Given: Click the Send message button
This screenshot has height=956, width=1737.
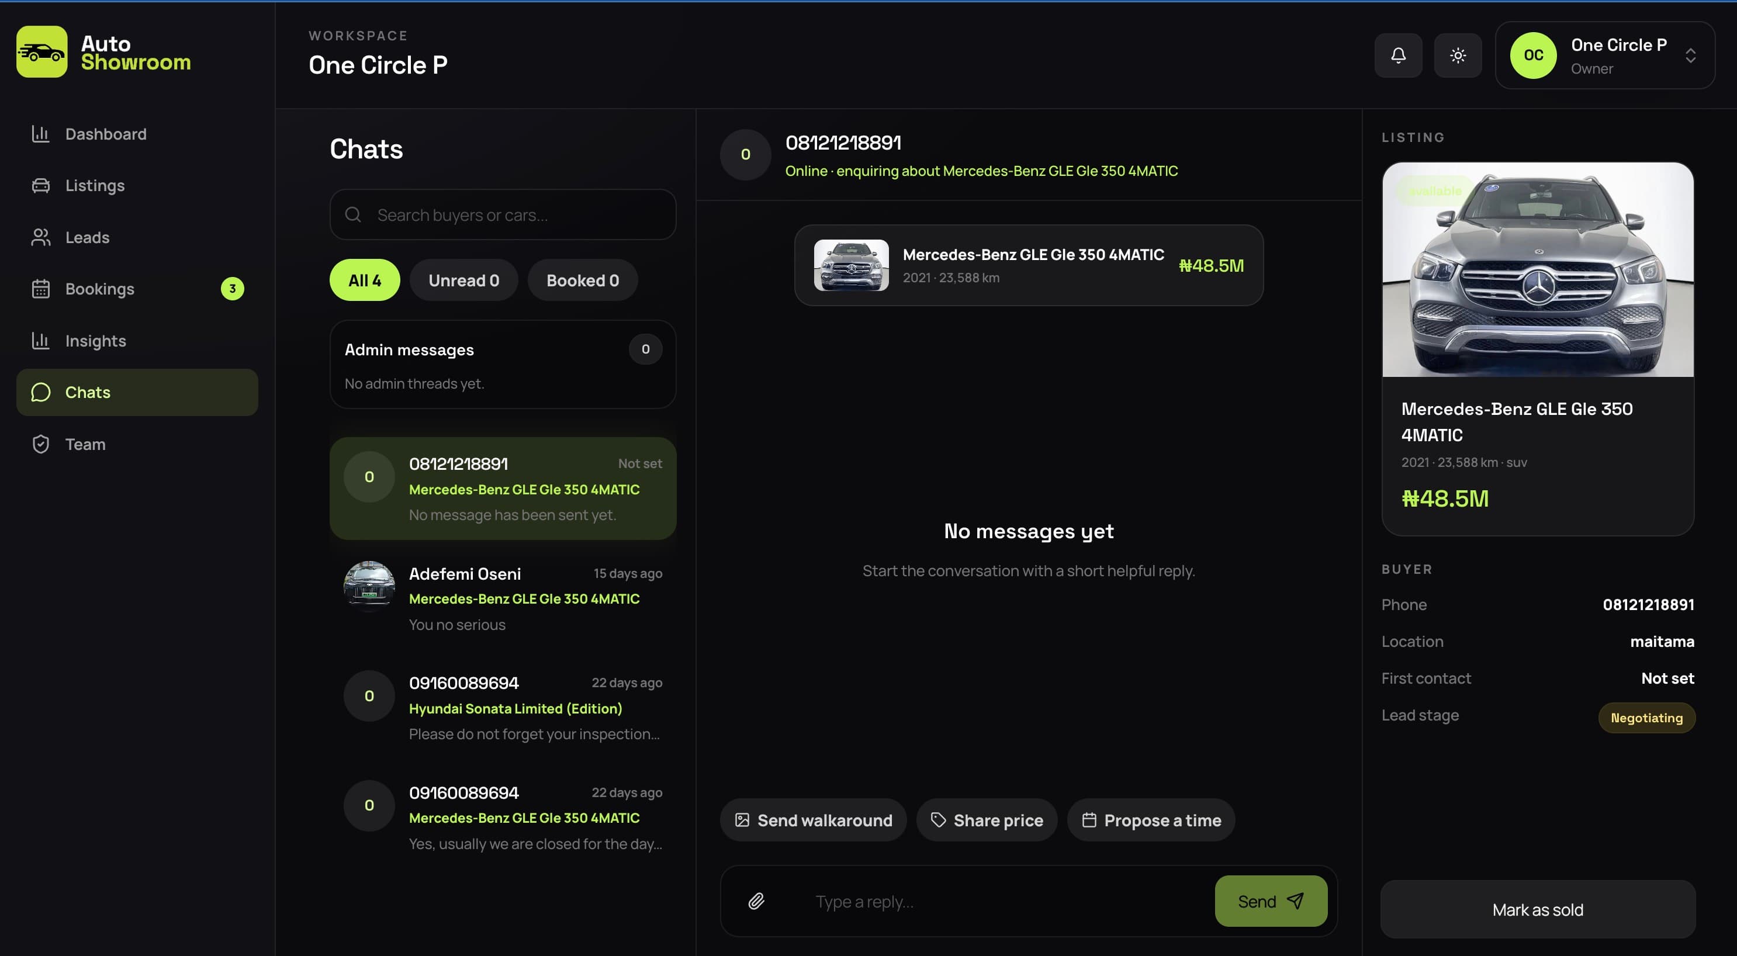Looking at the screenshot, I should click(x=1271, y=902).
